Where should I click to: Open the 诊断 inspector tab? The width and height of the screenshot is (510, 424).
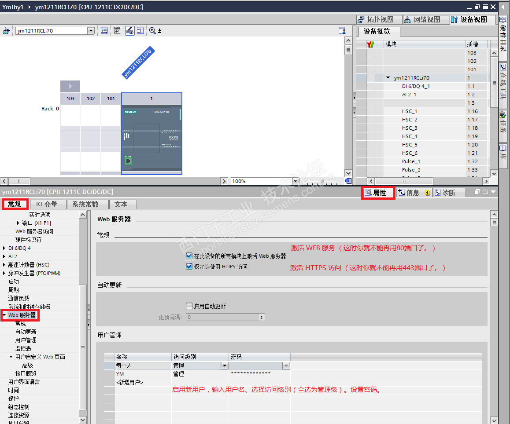click(x=449, y=193)
